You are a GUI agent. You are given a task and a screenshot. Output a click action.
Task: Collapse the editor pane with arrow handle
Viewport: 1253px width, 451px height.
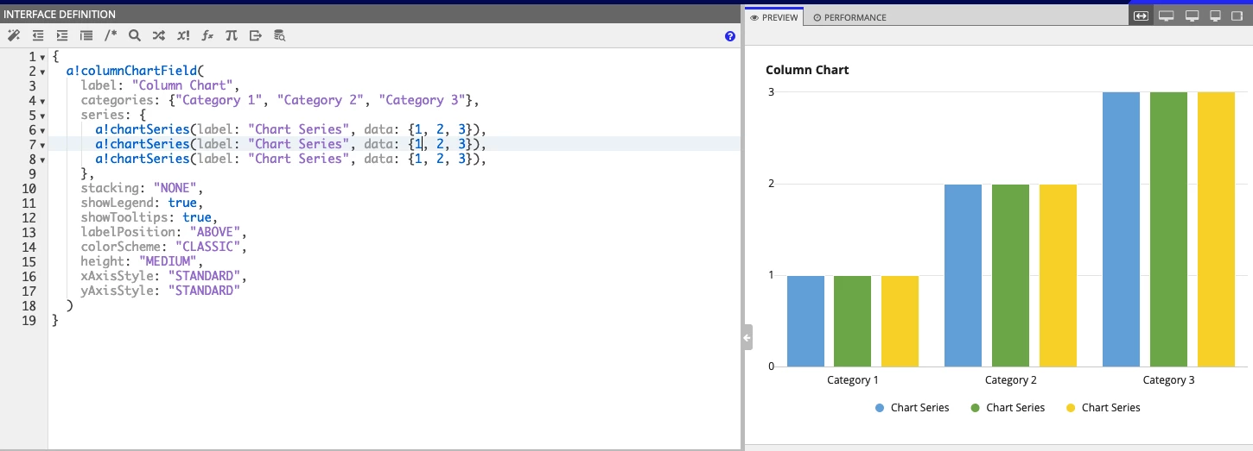coord(747,337)
